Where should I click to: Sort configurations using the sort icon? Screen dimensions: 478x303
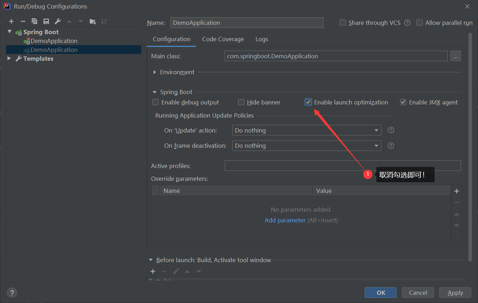[x=104, y=21]
